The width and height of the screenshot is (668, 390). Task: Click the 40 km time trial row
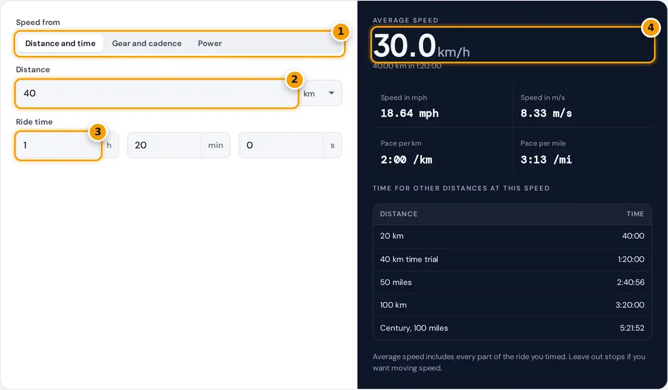(512, 259)
